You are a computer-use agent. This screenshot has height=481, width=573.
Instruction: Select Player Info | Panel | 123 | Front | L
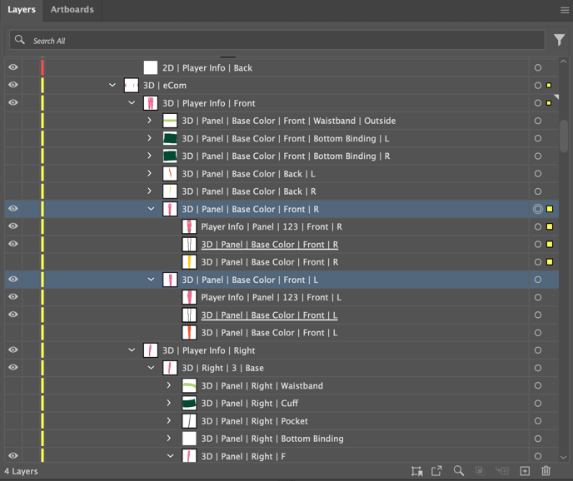click(271, 297)
